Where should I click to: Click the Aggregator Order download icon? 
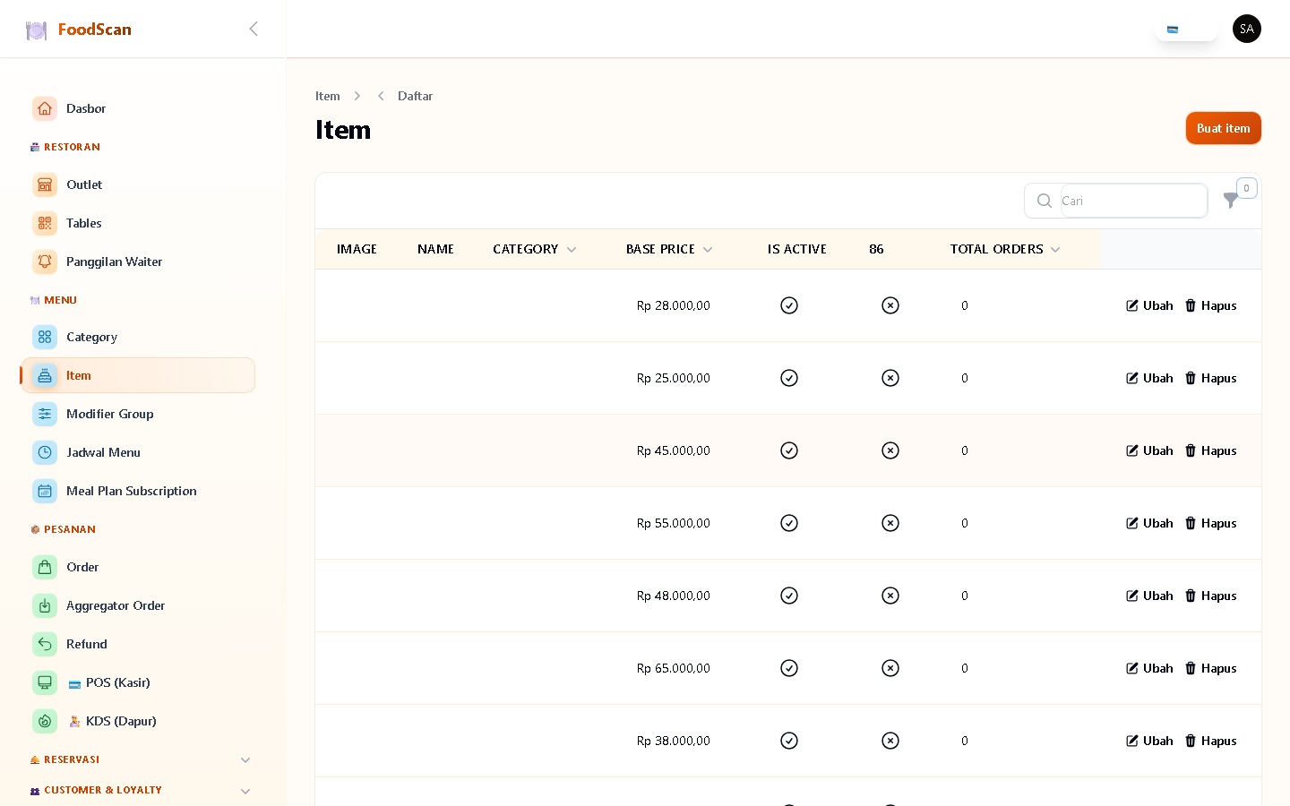45,605
